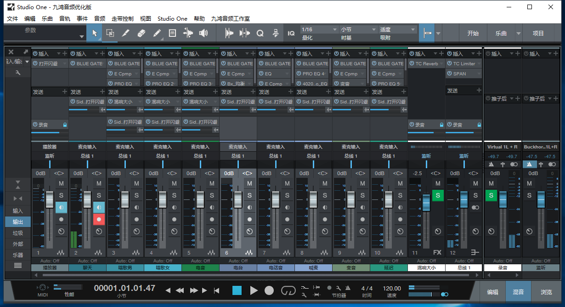This screenshot has height=307, width=565.
Task: Toggle autoscroll follow button in toolbar
Action: (x=427, y=33)
